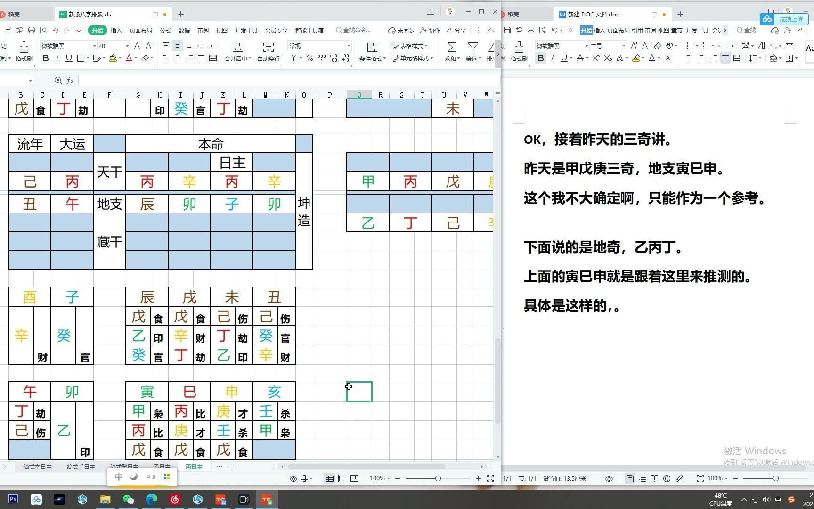Open the document 引用 tab

pos(637,30)
